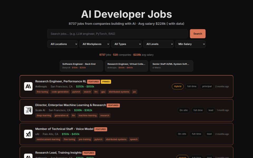Click the 1 month ago posting date
This screenshot has height=158, width=253.
223,110
